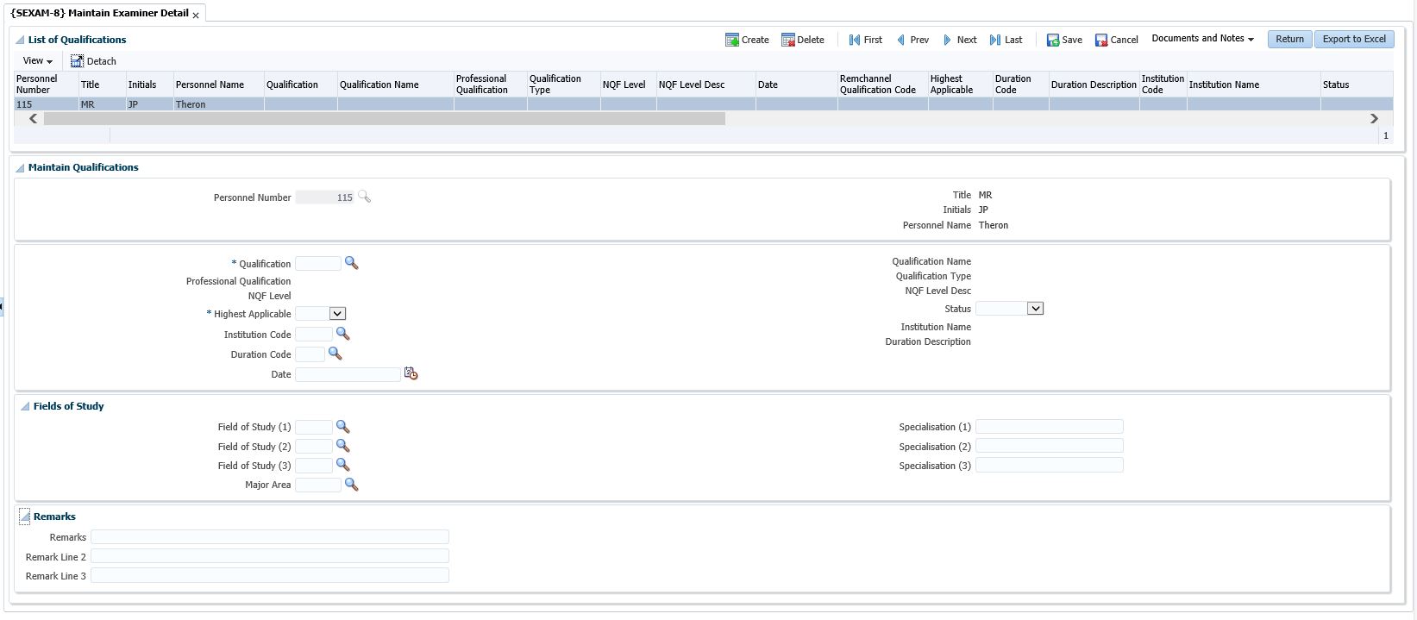Click Duration Description column header
The height and width of the screenshot is (620, 1417).
coord(1094,85)
